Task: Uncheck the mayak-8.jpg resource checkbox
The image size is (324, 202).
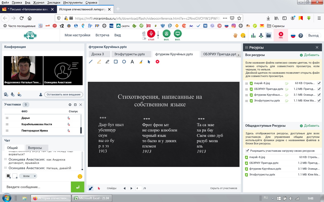Action: [319, 83]
